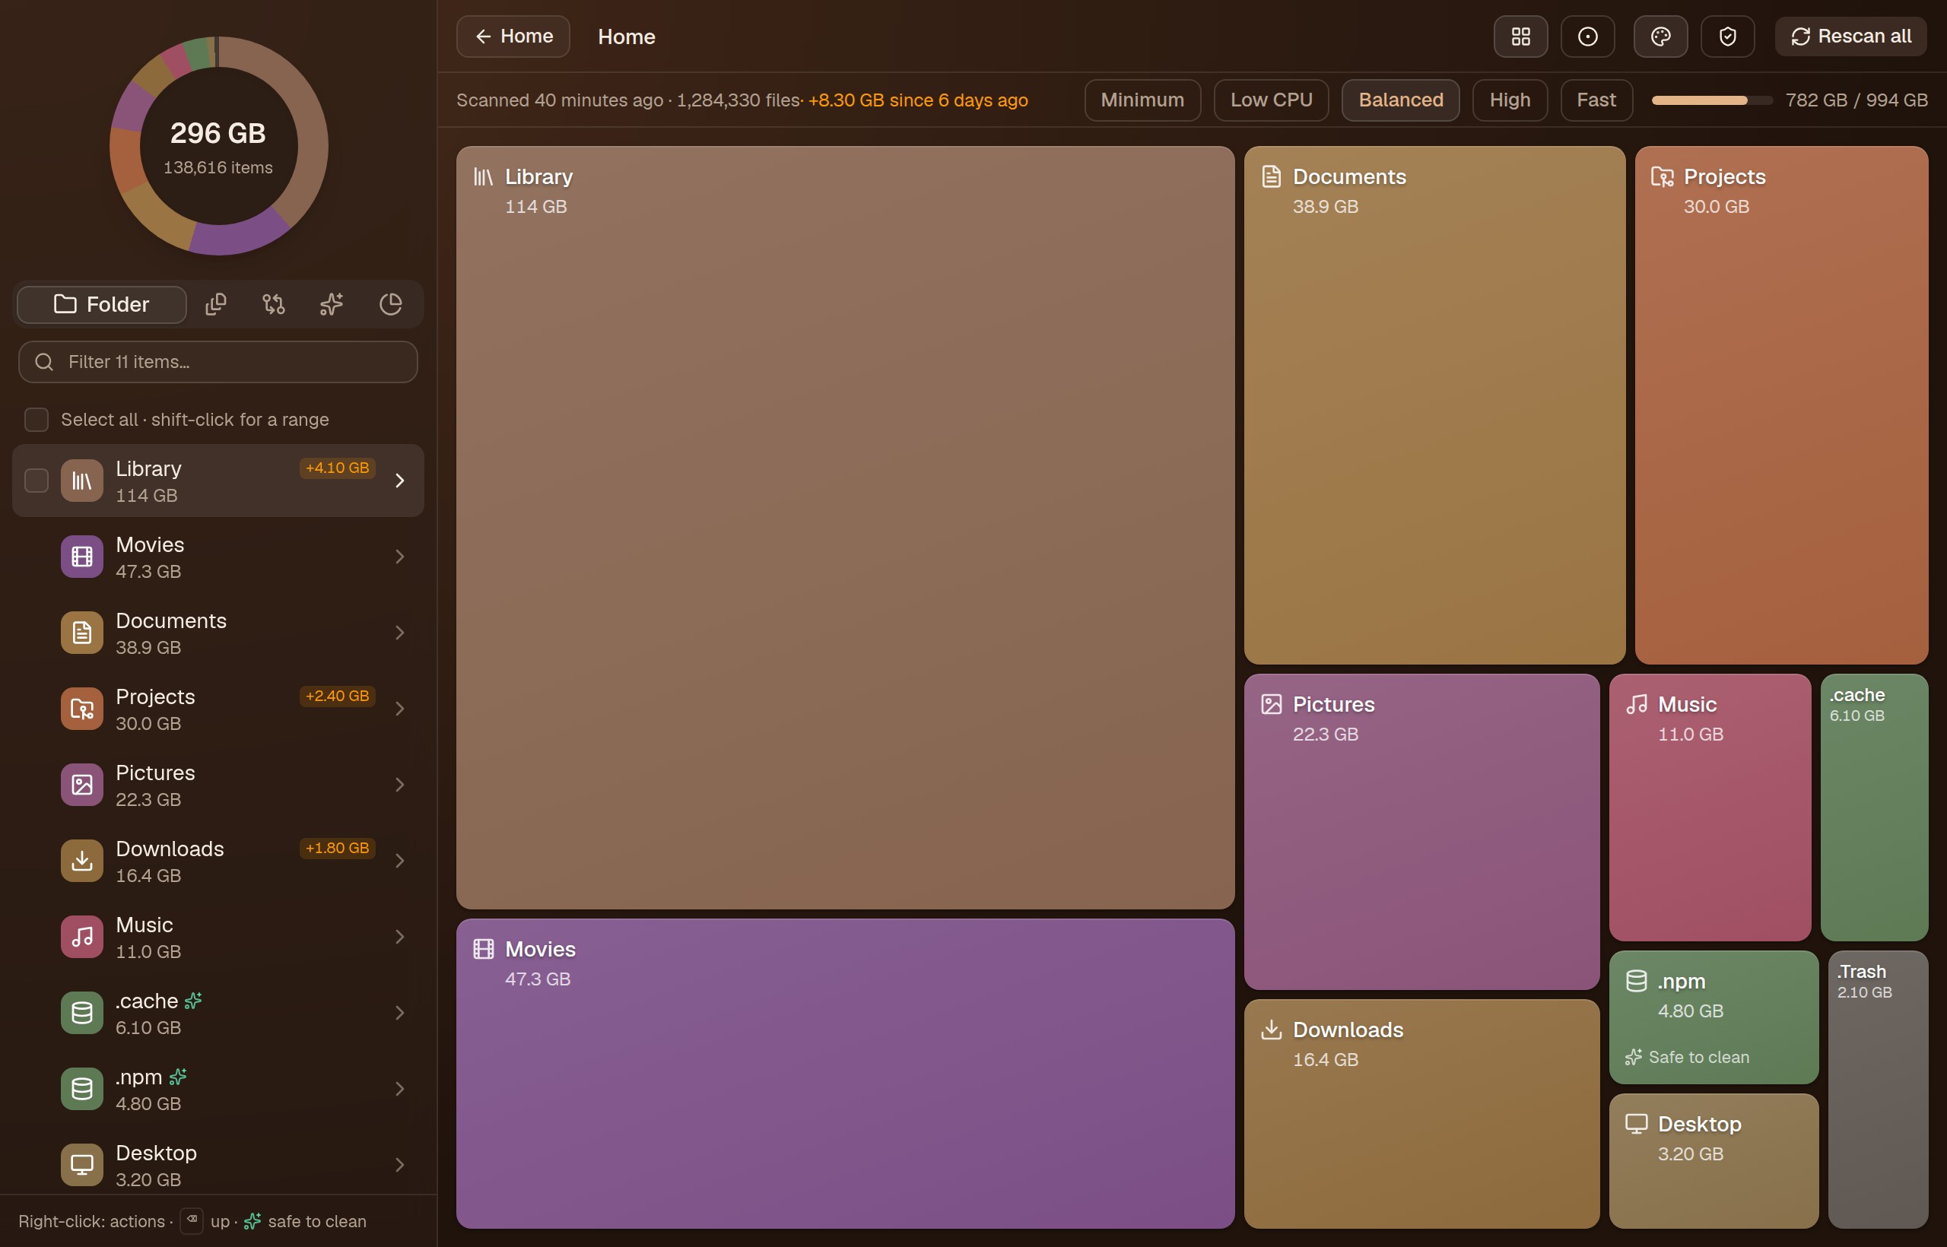Open the sparkle clean-up icon tab

click(x=332, y=304)
